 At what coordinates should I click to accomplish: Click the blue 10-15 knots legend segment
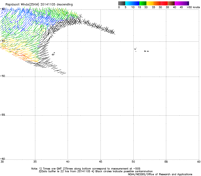[x=136, y=3]
